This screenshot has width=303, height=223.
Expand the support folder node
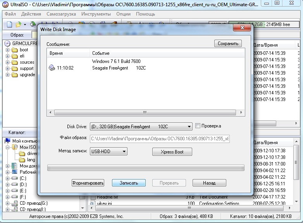point(7,69)
